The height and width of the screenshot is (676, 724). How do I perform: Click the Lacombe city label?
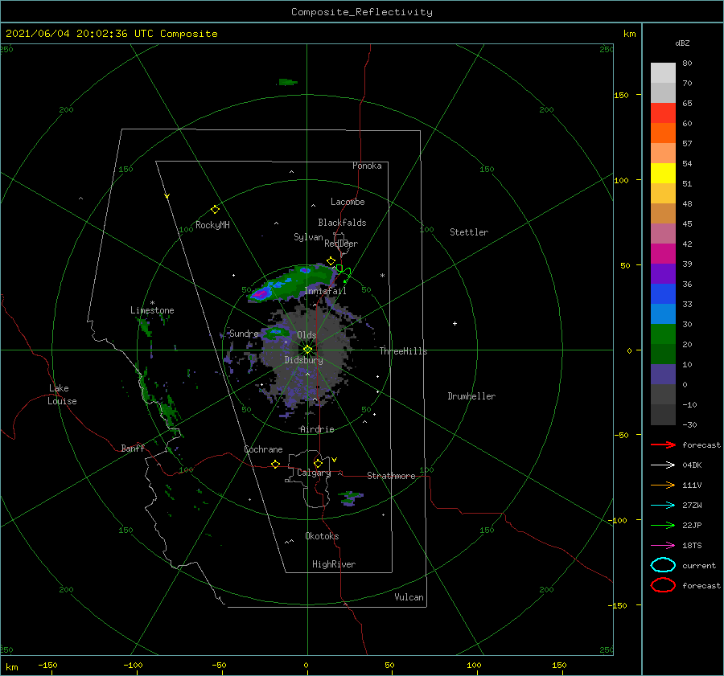[348, 202]
